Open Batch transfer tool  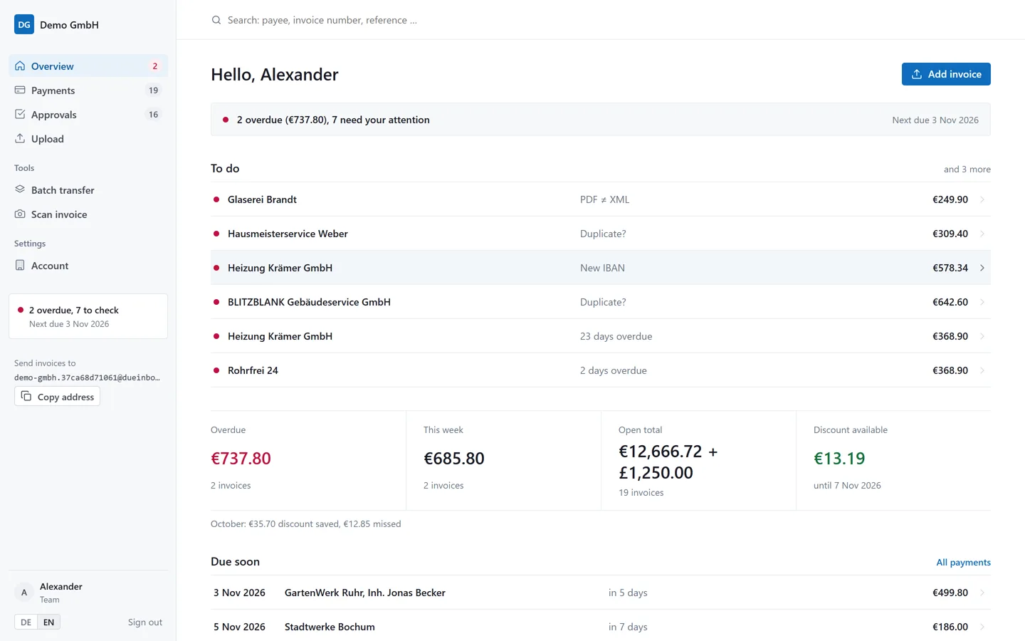(88, 190)
